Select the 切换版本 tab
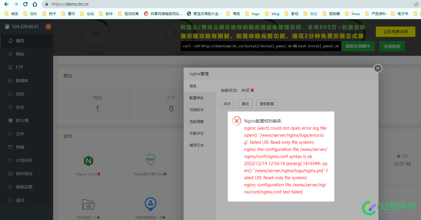Image resolution: width=421 pixels, height=220 pixels. click(200, 110)
